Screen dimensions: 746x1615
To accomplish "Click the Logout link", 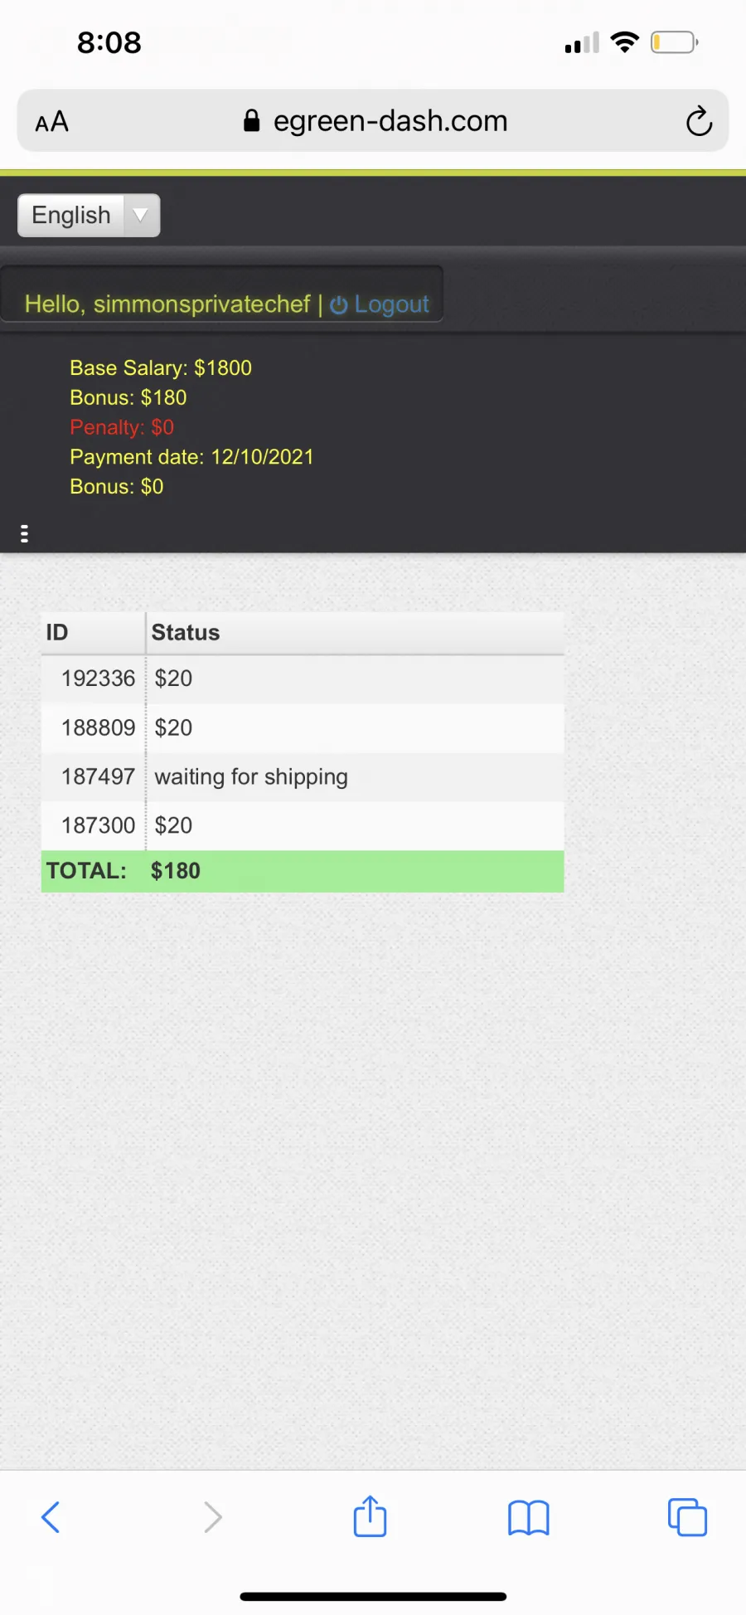I will tap(391, 304).
